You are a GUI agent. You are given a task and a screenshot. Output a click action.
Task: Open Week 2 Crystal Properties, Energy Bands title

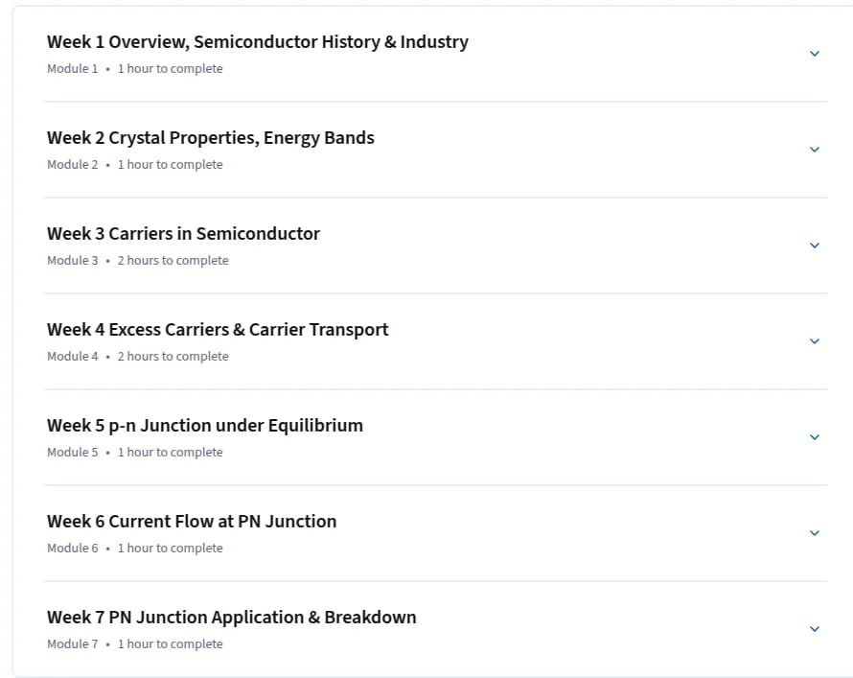[211, 138]
